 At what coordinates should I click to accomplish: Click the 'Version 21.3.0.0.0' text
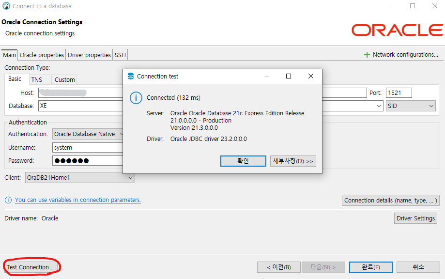[x=194, y=128]
